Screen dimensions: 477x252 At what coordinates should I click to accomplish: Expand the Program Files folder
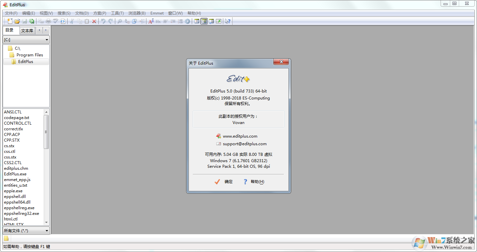[x=29, y=55]
